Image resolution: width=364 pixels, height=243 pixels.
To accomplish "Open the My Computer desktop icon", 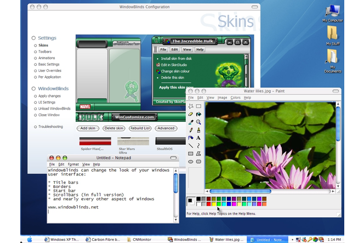I will pos(332,14).
